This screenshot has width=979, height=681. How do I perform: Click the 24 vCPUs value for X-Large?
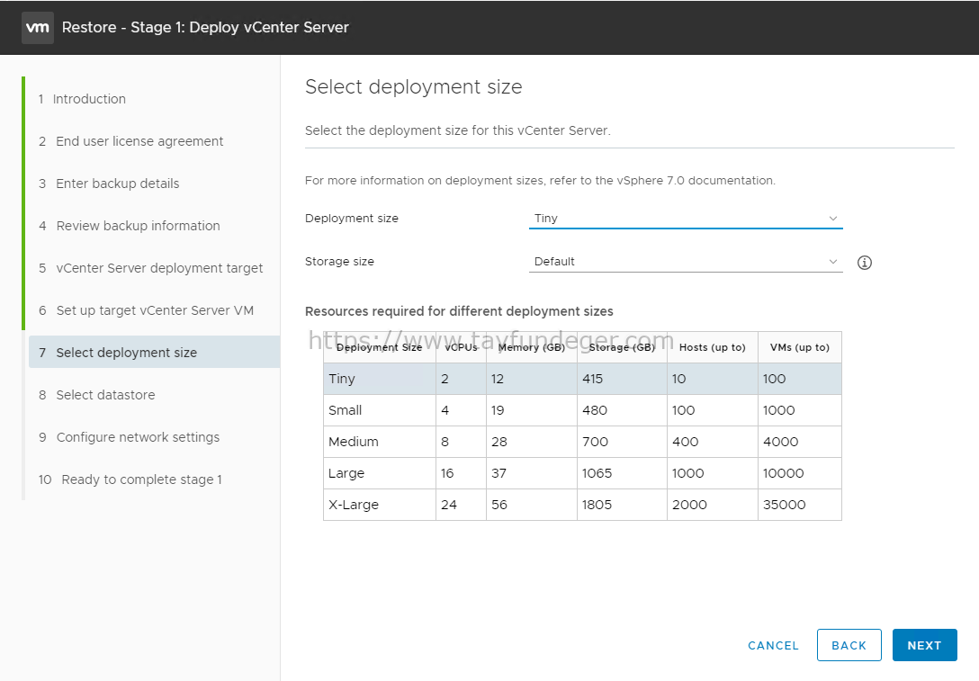[x=449, y=505]
